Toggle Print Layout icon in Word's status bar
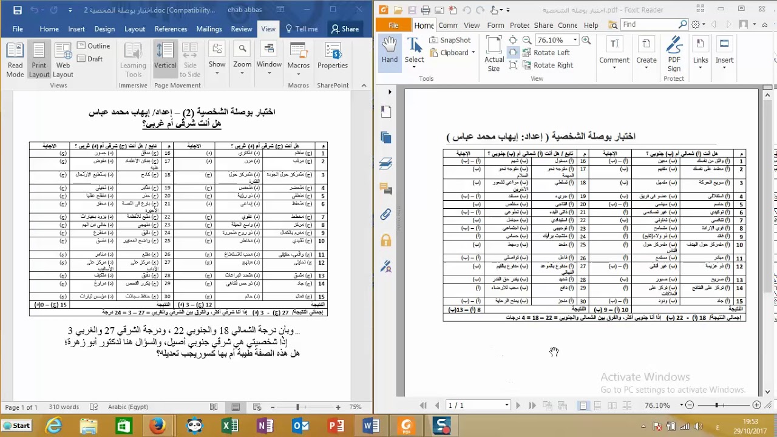Viewport: 777px width, 437px height. [x=236, y=407]
